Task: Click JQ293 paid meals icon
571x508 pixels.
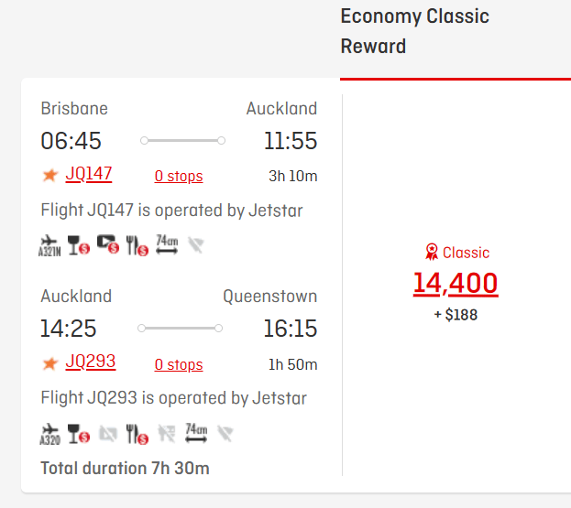Action: click(137, 434)
